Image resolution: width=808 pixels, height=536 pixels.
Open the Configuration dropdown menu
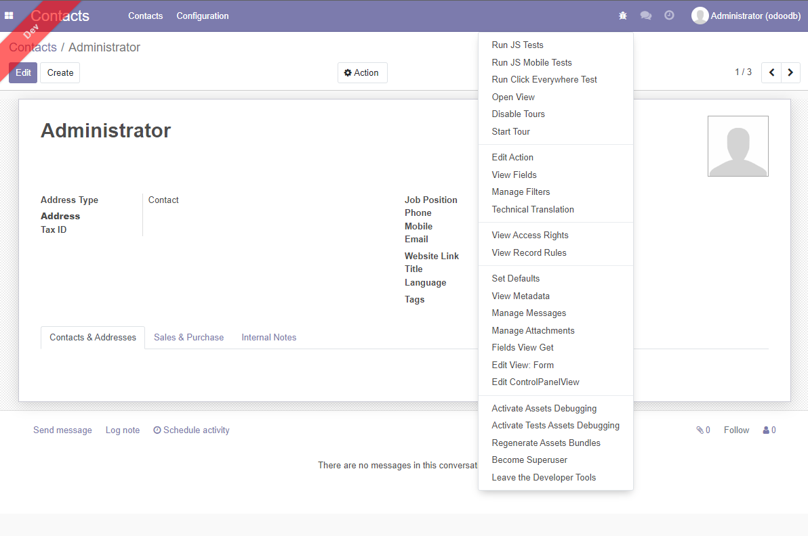click(x=202, y=16)
